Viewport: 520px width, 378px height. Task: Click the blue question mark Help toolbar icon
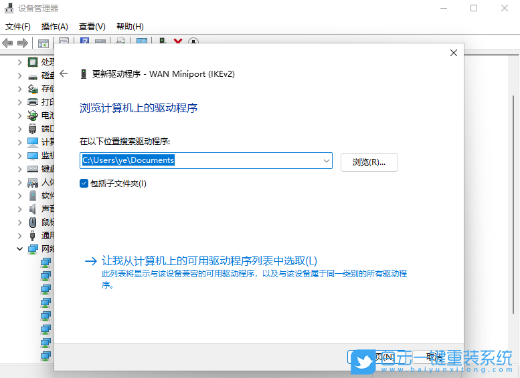[x=84, y=41]
